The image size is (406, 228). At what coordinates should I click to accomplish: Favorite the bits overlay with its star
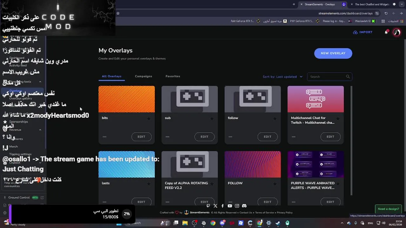coord(148,119)
